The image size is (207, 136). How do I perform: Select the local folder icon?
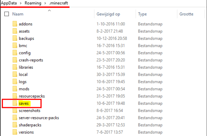coord(15,74)
